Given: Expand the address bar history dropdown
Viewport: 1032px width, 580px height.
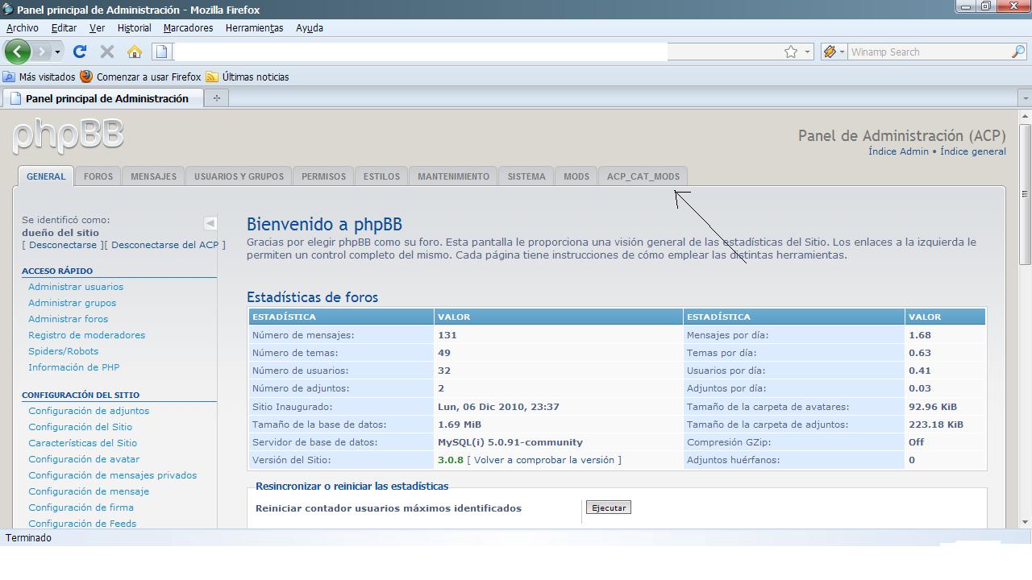Looking at the screenshot, I should pyautogui.click(x=807, y=52).
